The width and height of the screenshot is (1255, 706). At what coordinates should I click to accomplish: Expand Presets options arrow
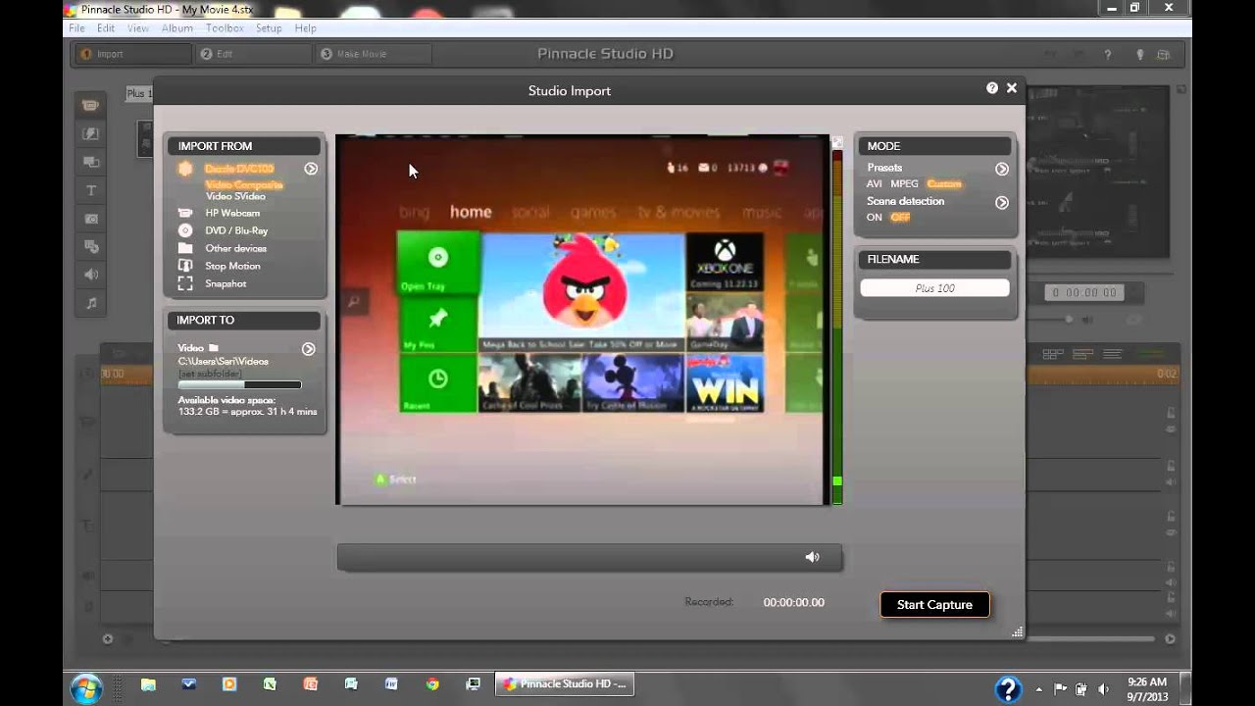tap(1002, 169)
